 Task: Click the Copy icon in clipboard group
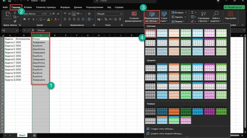click(15, 17)
